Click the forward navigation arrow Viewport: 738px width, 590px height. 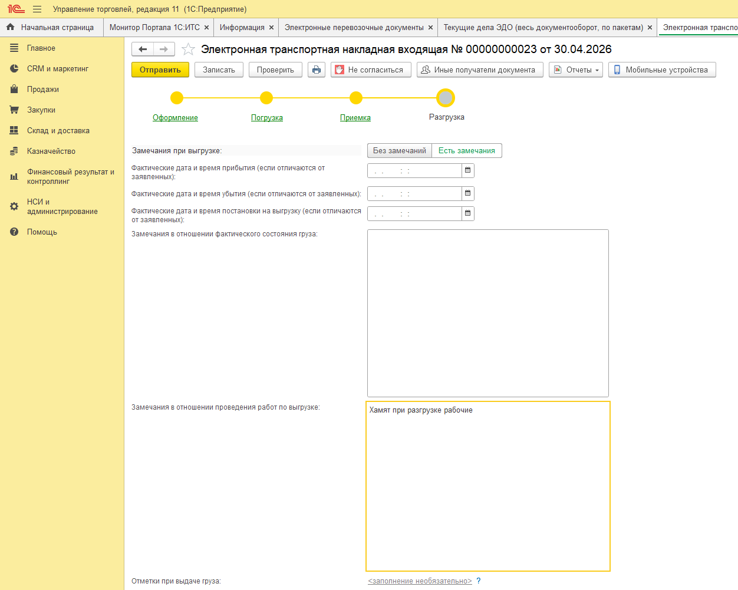coord(164,50)
